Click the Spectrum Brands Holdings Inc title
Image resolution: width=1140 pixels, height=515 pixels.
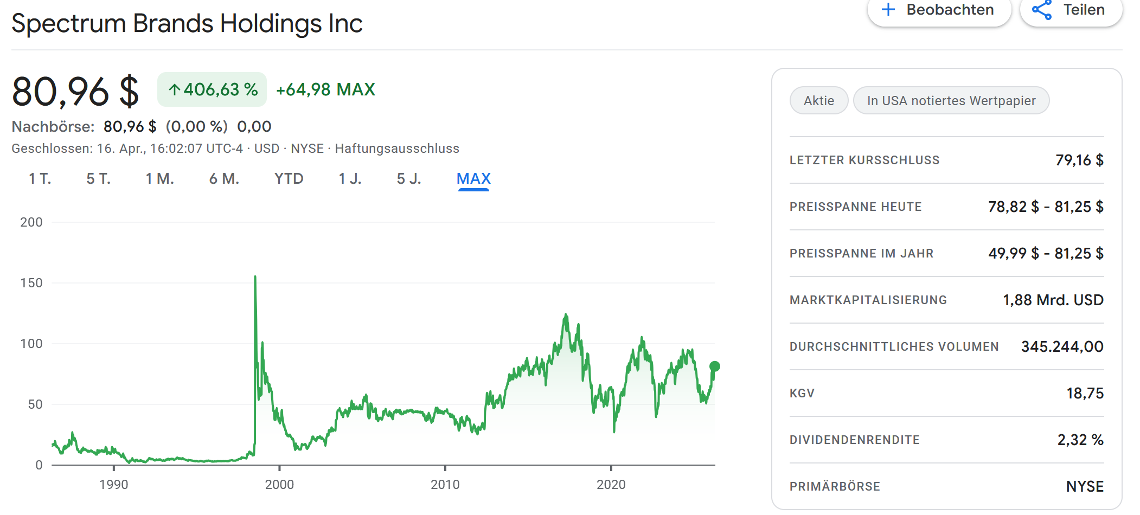(187, 24)
